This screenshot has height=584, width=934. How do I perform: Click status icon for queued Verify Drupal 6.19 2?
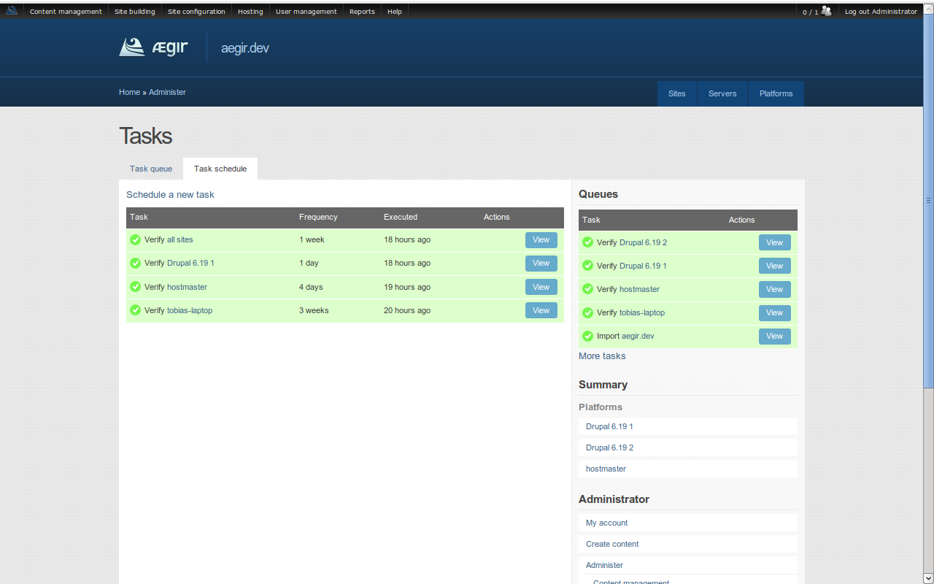pos(587,242)
